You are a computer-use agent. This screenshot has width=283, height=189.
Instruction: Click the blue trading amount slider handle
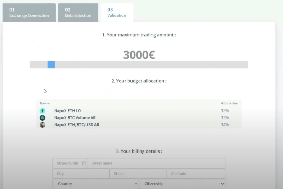51,65
